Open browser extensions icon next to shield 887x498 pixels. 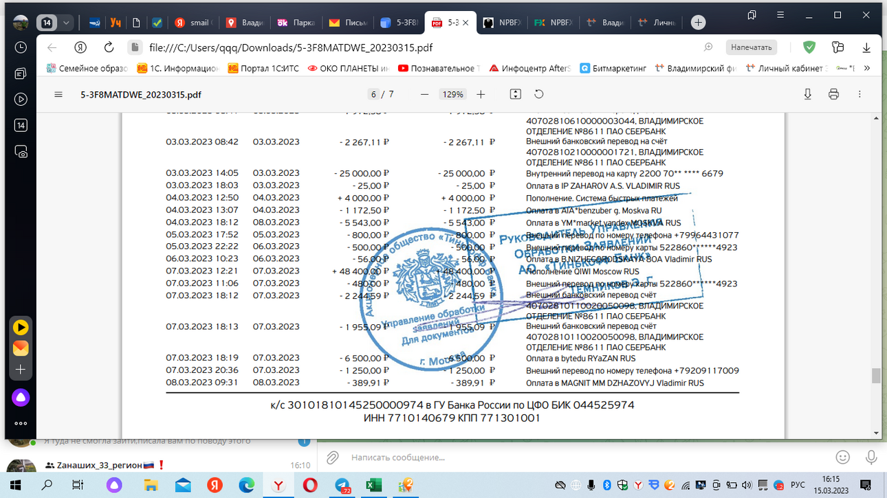click(x=837, y=47)
